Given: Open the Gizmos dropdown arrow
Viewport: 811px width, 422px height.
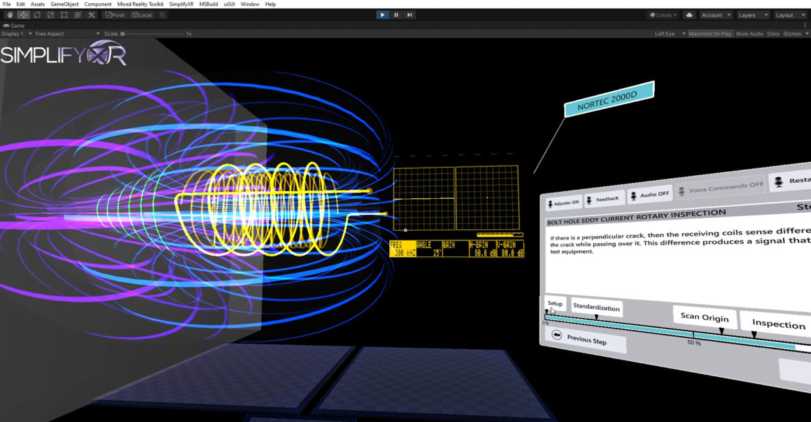Looking at the screenshot, I should coord(806,33).
